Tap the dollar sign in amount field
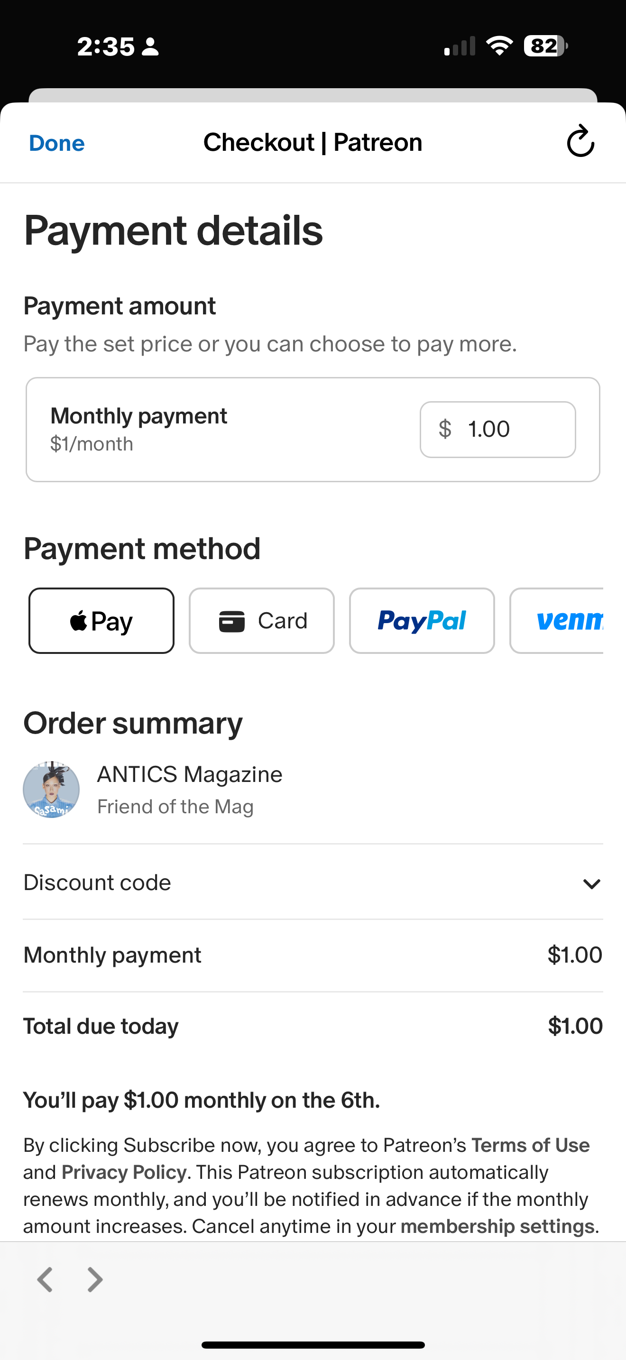 coord(445,429)
